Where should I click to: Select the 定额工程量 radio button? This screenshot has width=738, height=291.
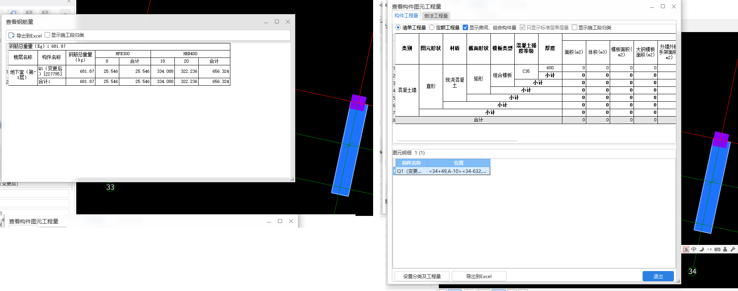pos(432,27)
